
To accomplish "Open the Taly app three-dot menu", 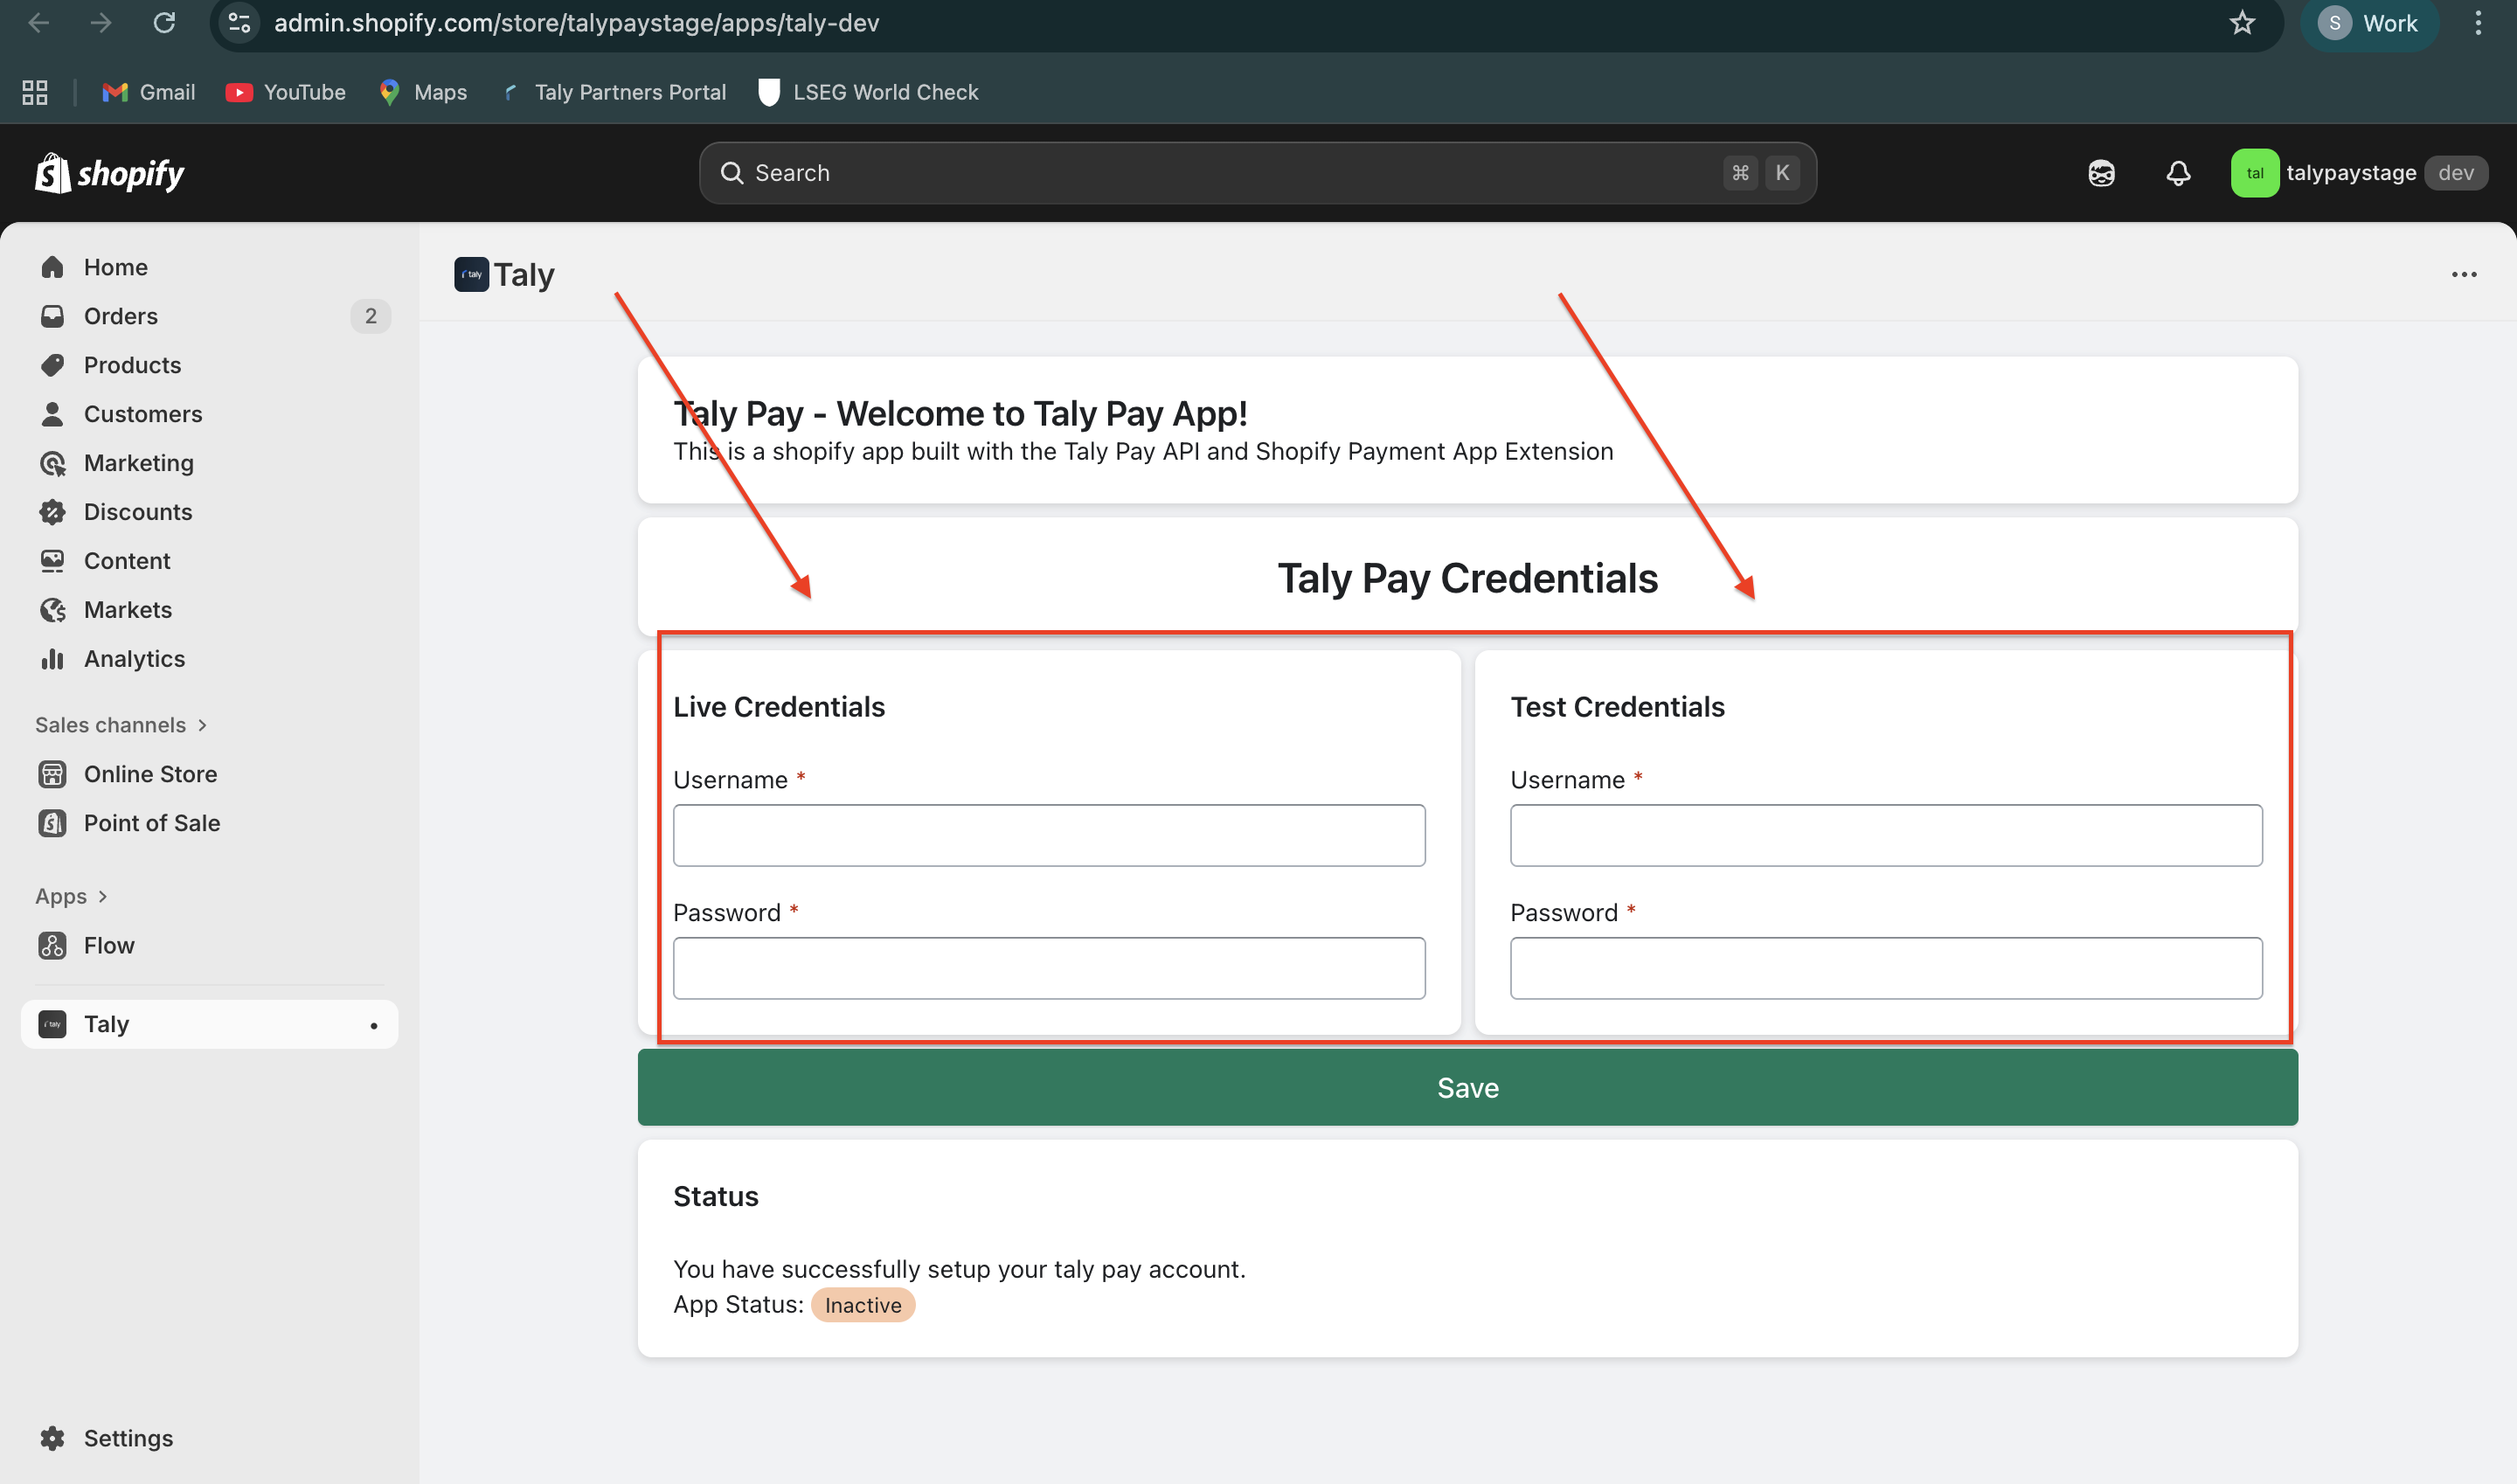I will [x=2463, y=275].
